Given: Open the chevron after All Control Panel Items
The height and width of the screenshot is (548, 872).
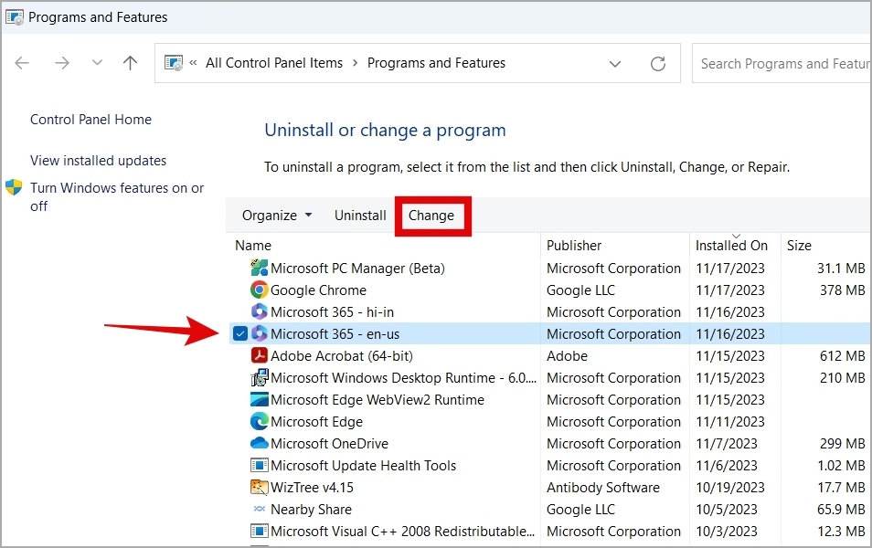Looking at the screenshot, I should coord(355,63).
